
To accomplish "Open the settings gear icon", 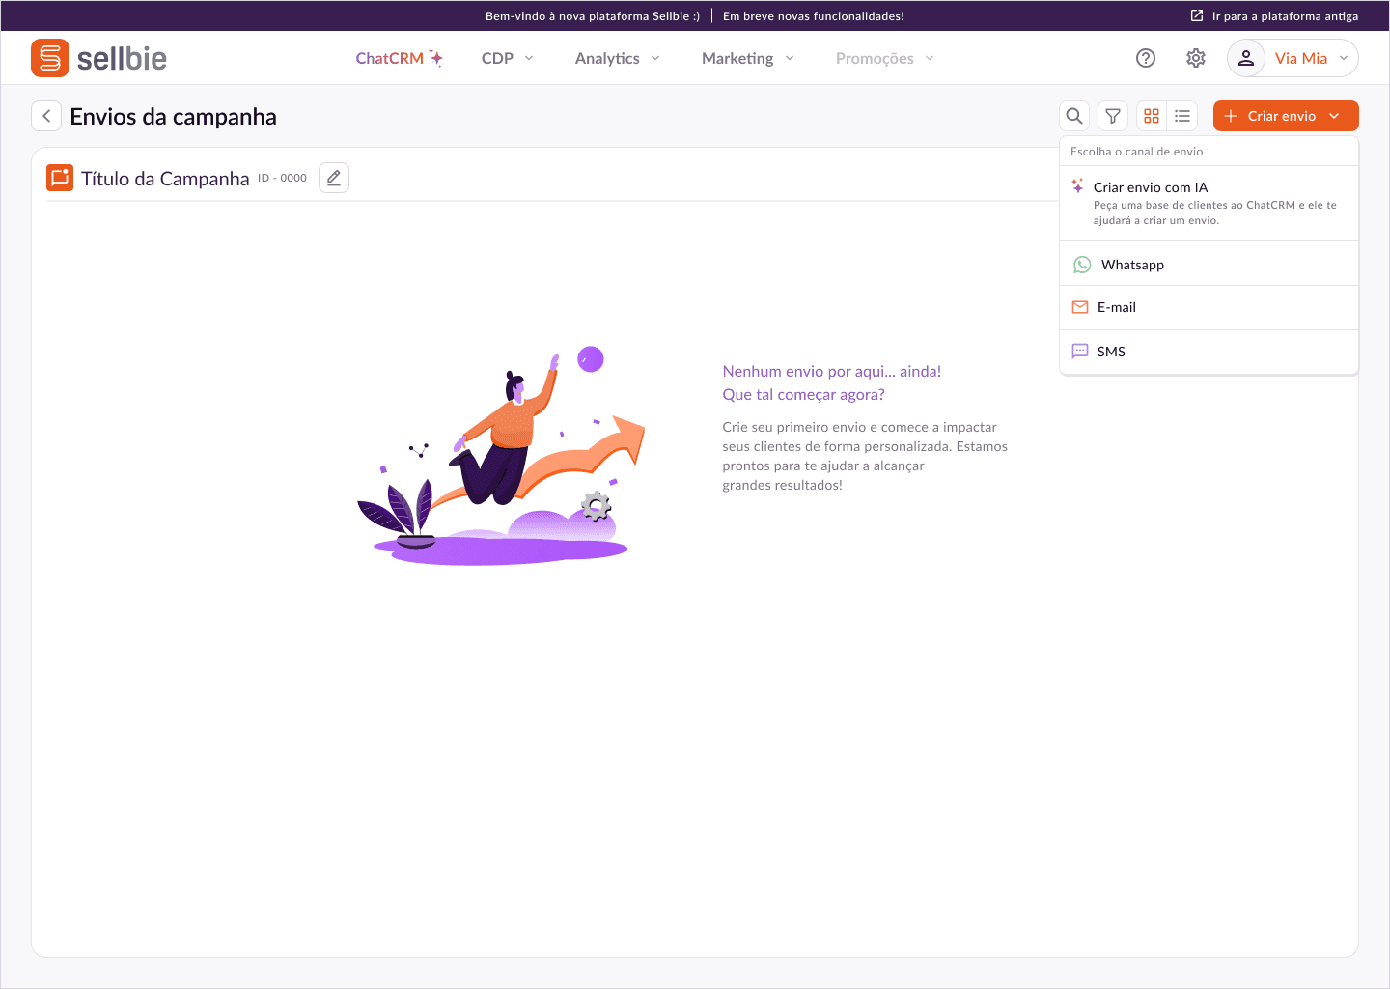I will tap(1196, 58).
